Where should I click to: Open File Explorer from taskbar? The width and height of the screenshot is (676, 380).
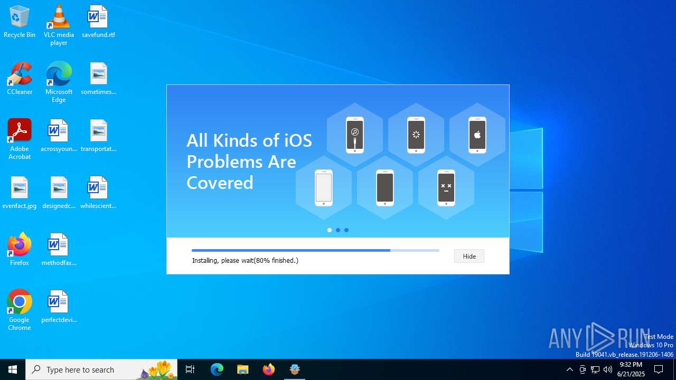pos(243,369)
